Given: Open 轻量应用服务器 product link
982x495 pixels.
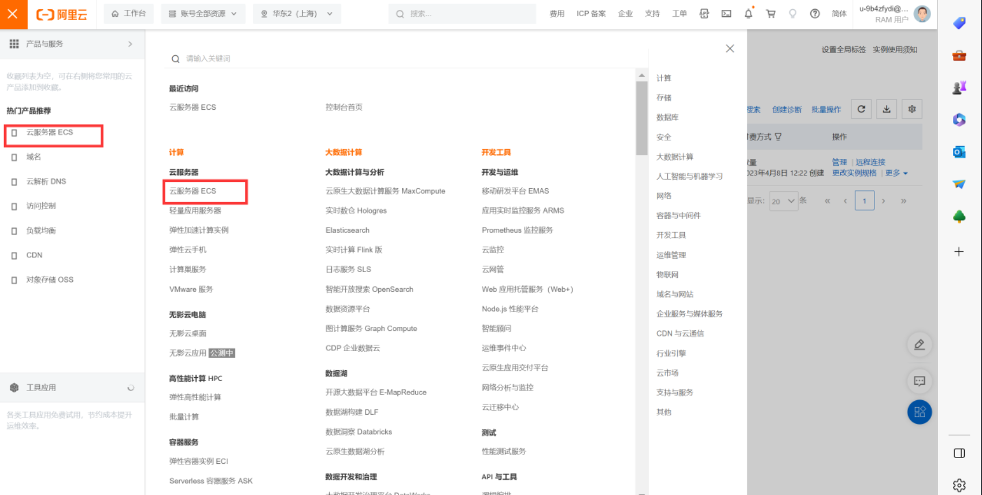Looking at the screenshot, I should 195,211.
